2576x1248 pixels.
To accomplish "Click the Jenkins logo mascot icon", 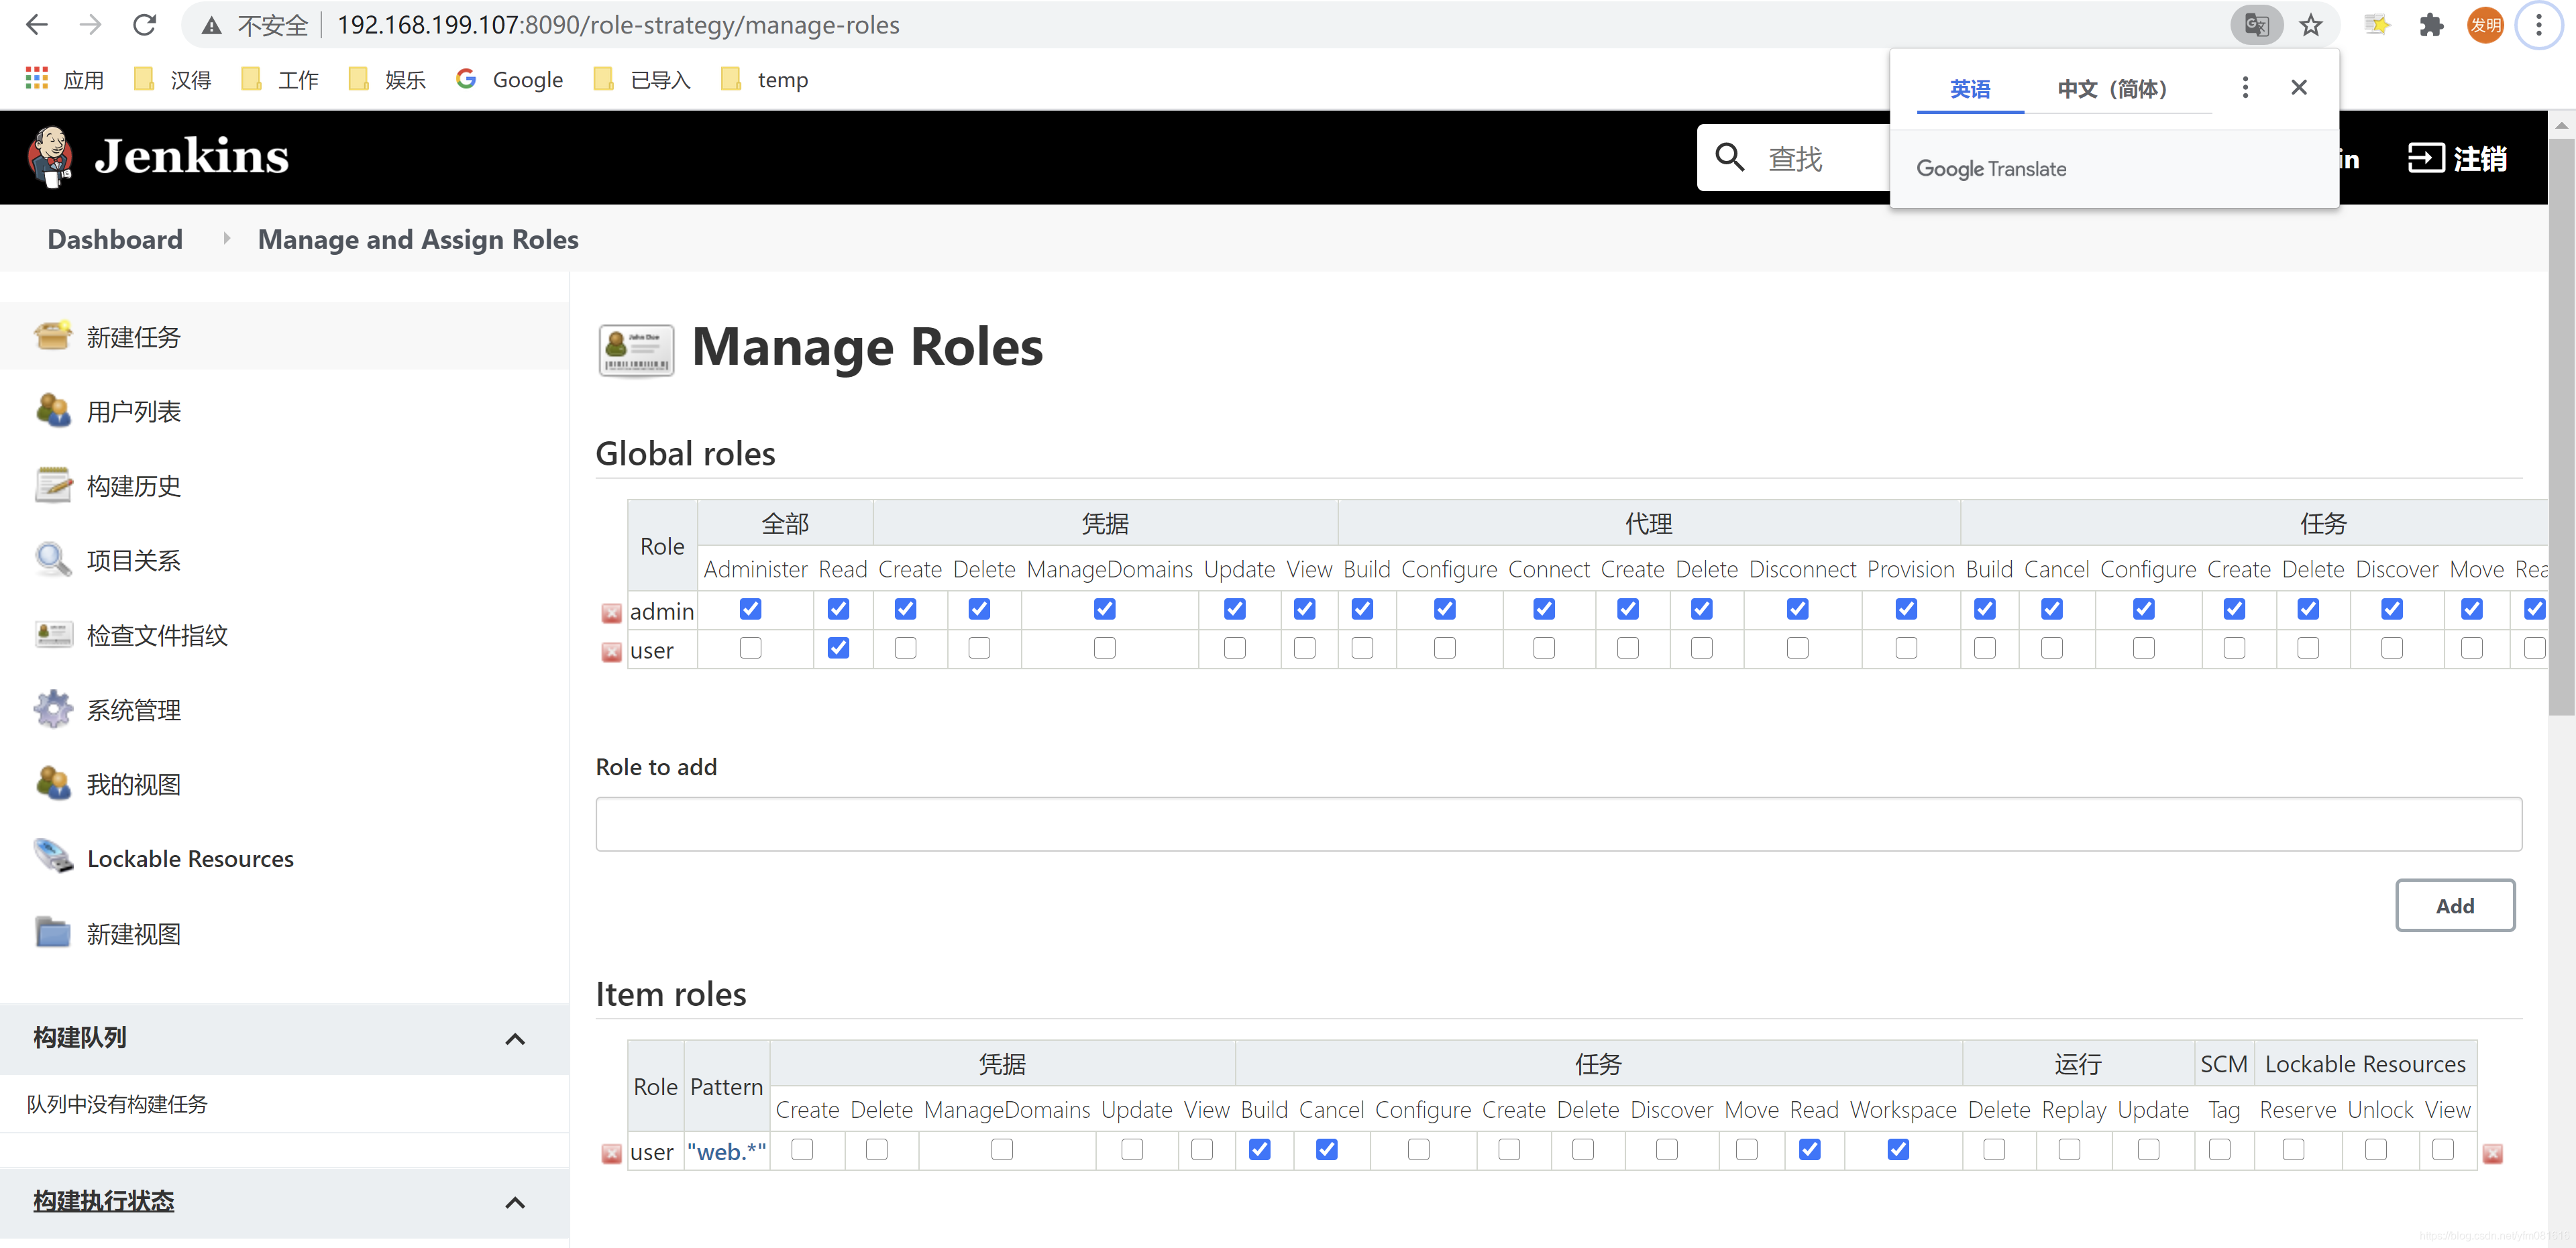I will tap(50, 157).
